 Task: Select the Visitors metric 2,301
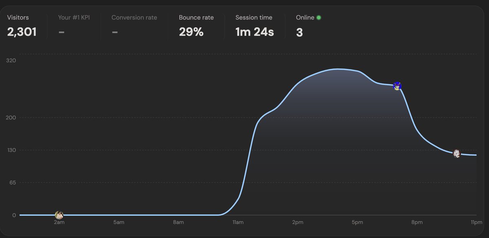[22, 26]
